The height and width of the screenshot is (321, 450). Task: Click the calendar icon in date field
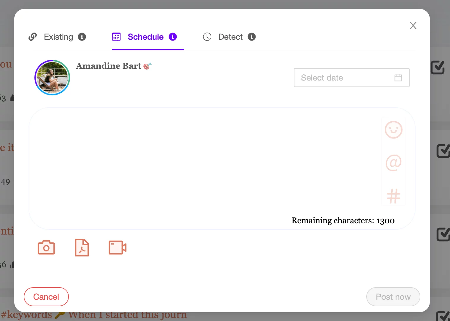(398, 78)
